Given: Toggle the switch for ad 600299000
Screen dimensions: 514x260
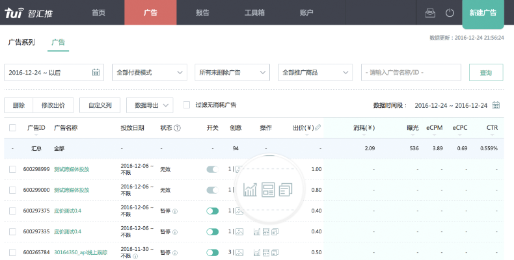Looking at the screenshot, I should pos(212,190).
